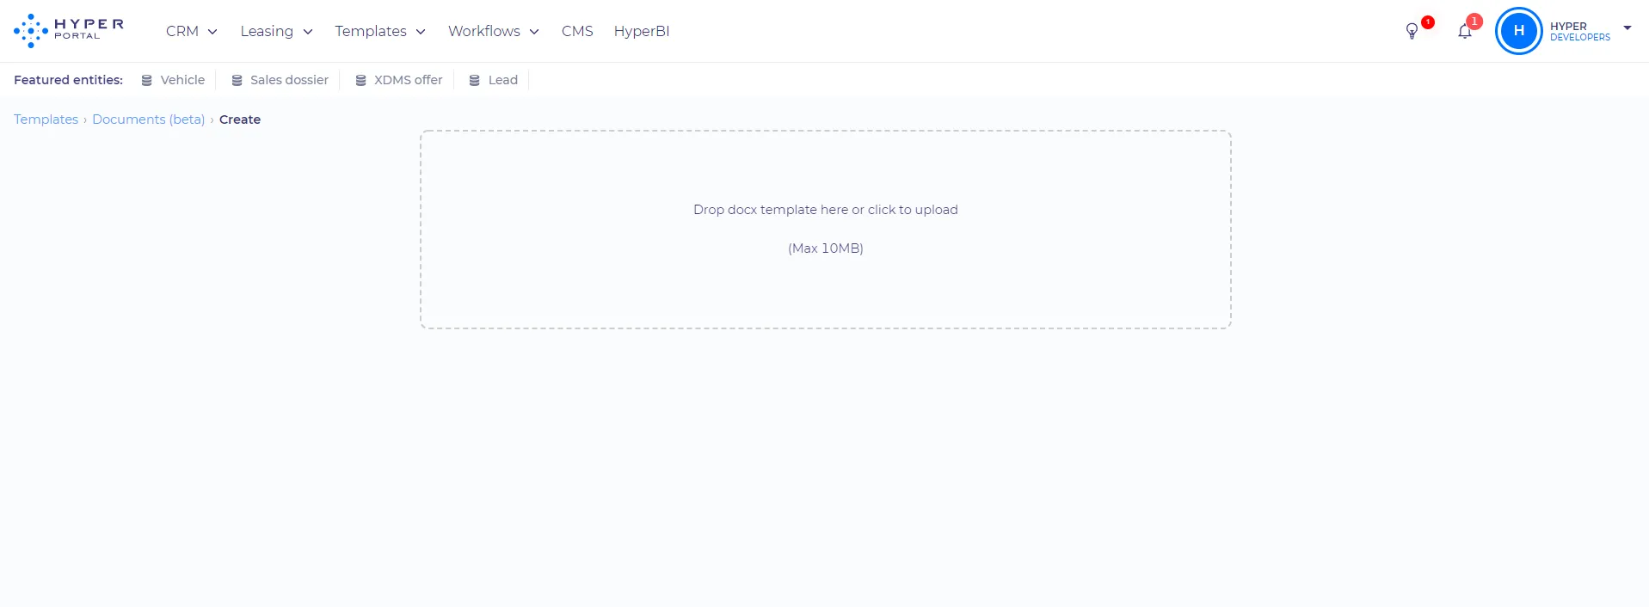Screen dimensions: 1649x607
Task: Click the Lead entity database icon
Action: (474, 81)
